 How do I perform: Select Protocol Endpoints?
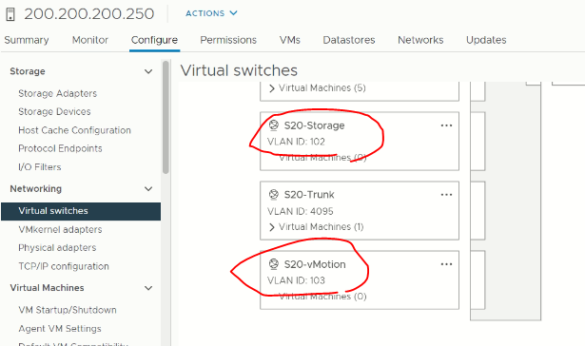pos(60,148)
